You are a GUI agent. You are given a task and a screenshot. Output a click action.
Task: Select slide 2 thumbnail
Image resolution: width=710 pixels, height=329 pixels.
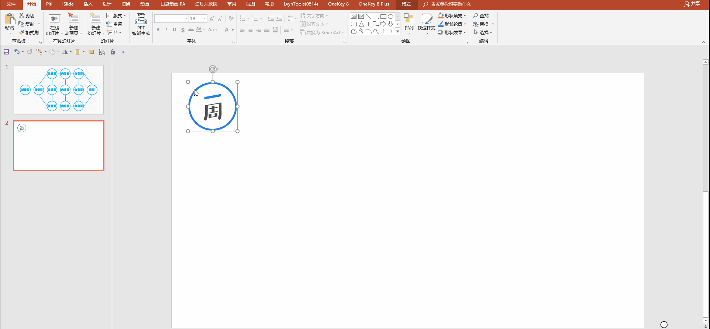point(59,146)
